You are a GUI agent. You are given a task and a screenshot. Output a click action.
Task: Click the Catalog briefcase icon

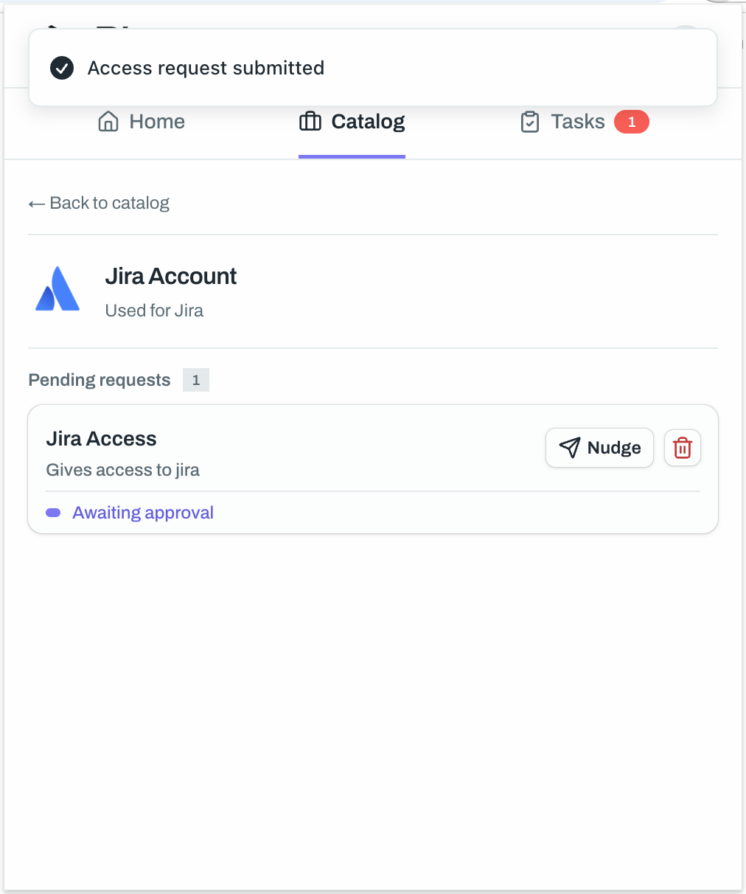pos(310,121)
